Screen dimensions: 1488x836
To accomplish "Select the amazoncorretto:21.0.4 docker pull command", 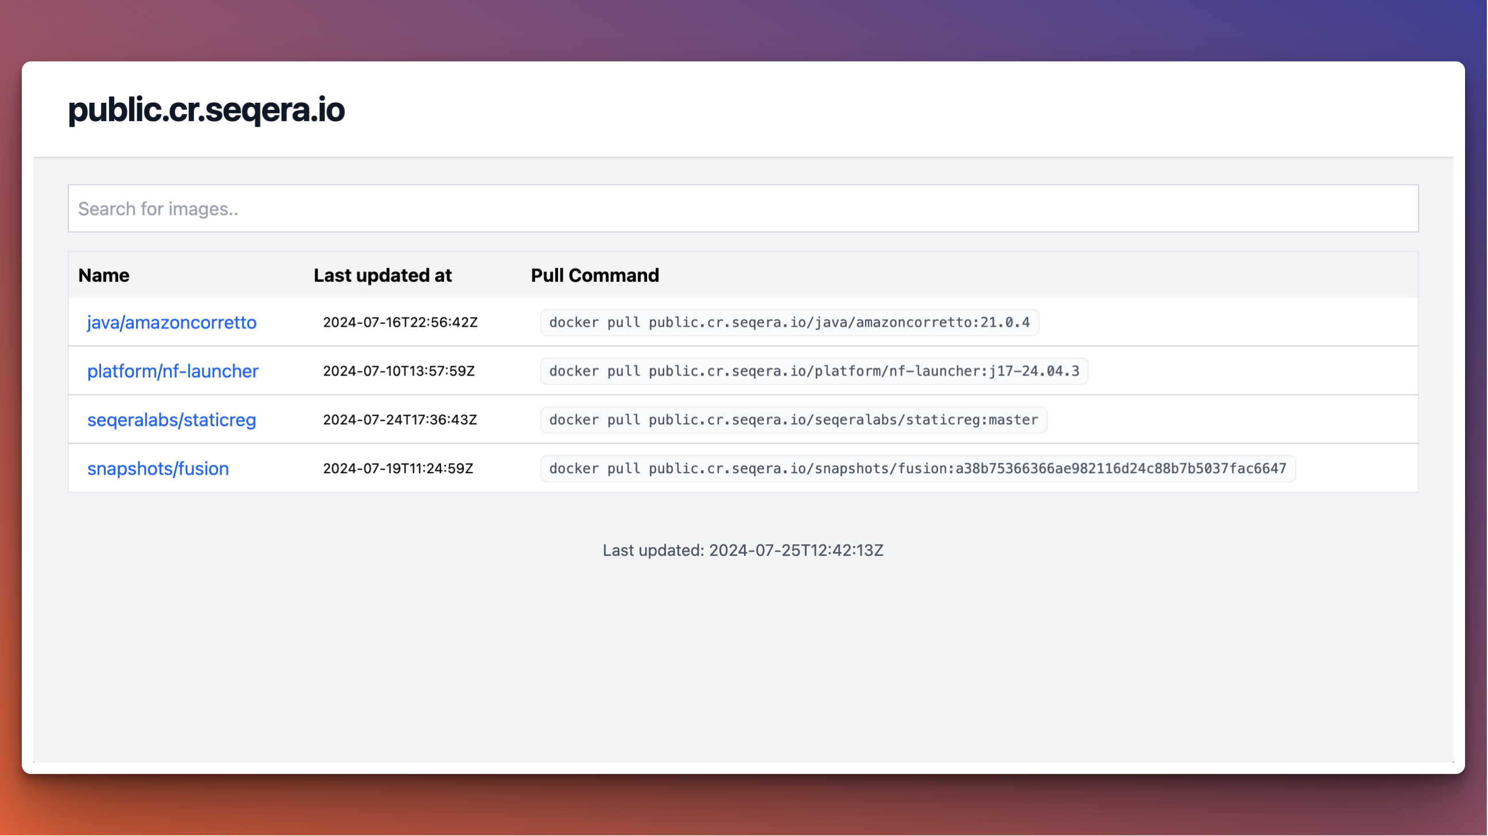I will (789, 322).
